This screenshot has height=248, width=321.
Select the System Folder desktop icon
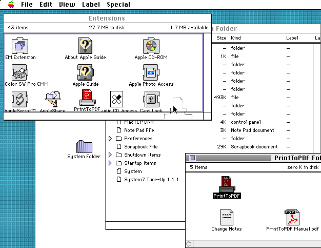click(84, 146)
